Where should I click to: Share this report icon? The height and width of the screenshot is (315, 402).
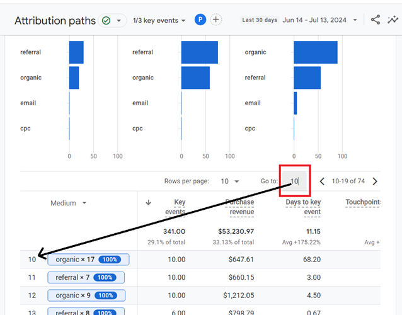[x=376, y=20]
